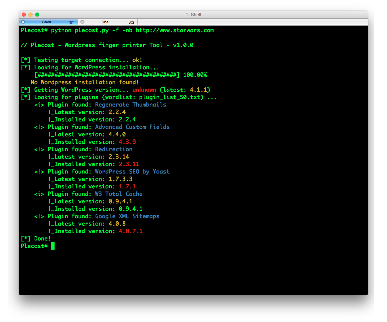
Task: Click the 'Done!' status line
Action: 36,239
